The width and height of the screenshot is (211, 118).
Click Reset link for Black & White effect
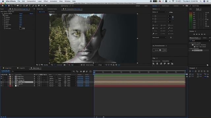(x=21, y=13)
